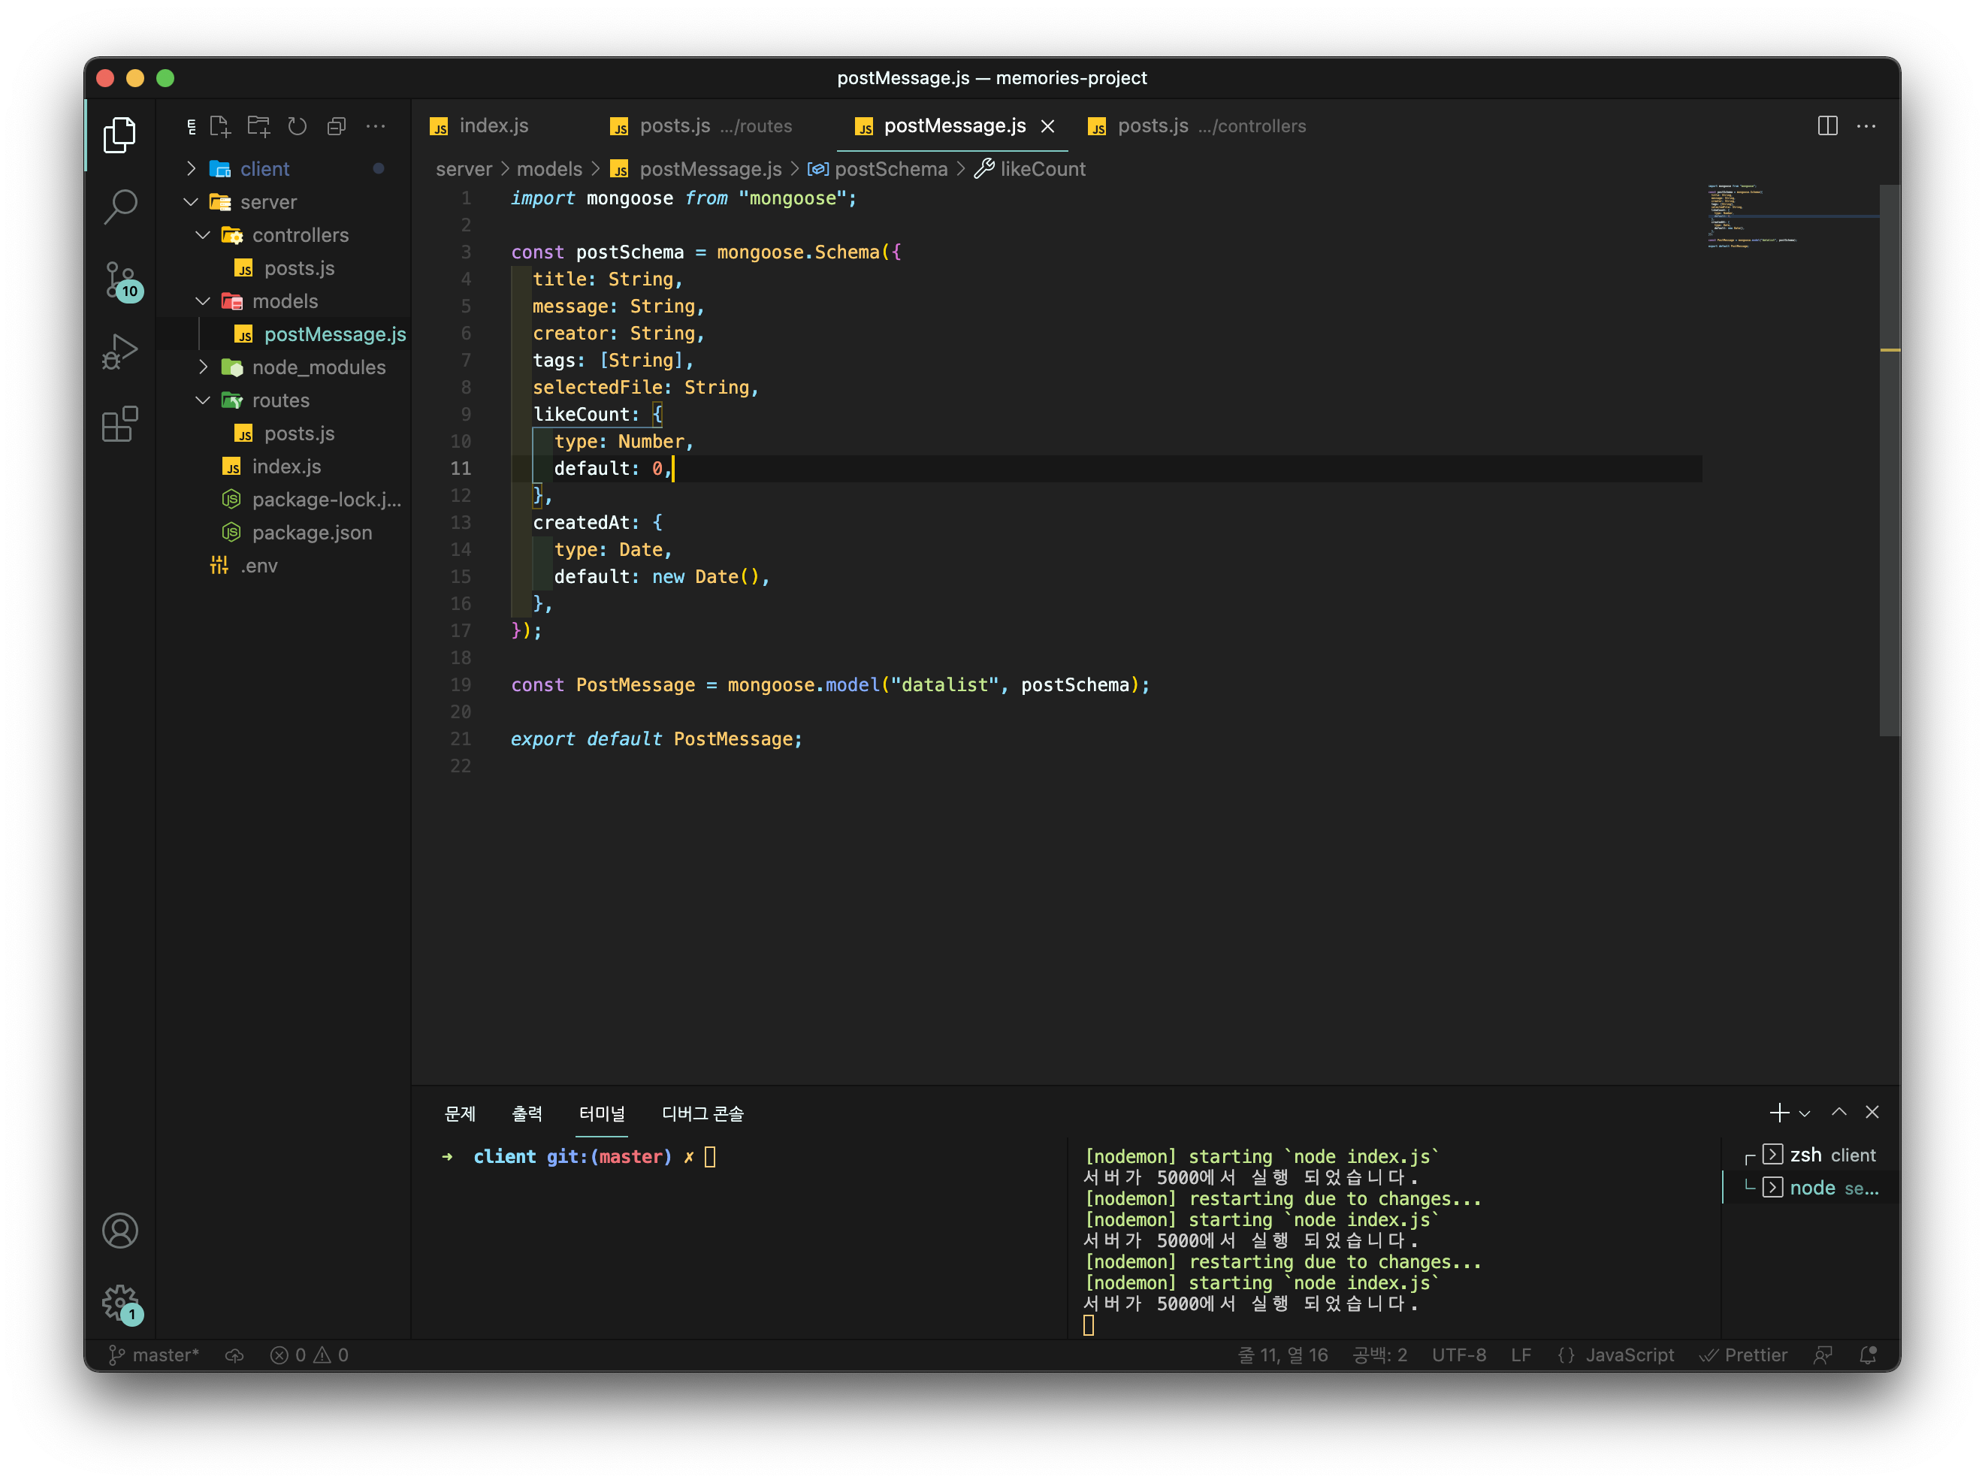The image size is (1985, 1483).
Task: Open the Accounts icon above settings
Action: click(120, 1231)
